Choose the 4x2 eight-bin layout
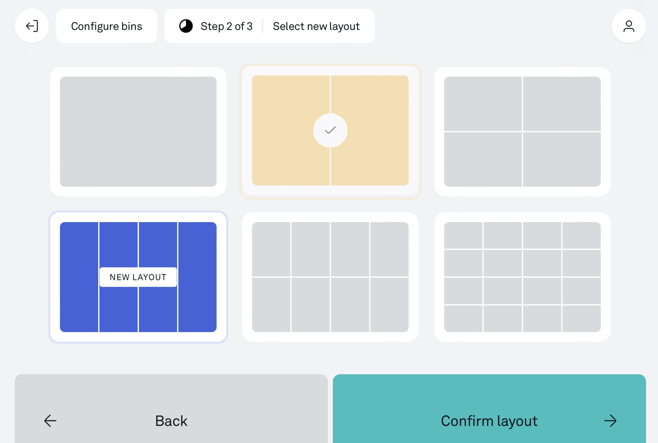658x443 pixels. click(x=330, y=277)
